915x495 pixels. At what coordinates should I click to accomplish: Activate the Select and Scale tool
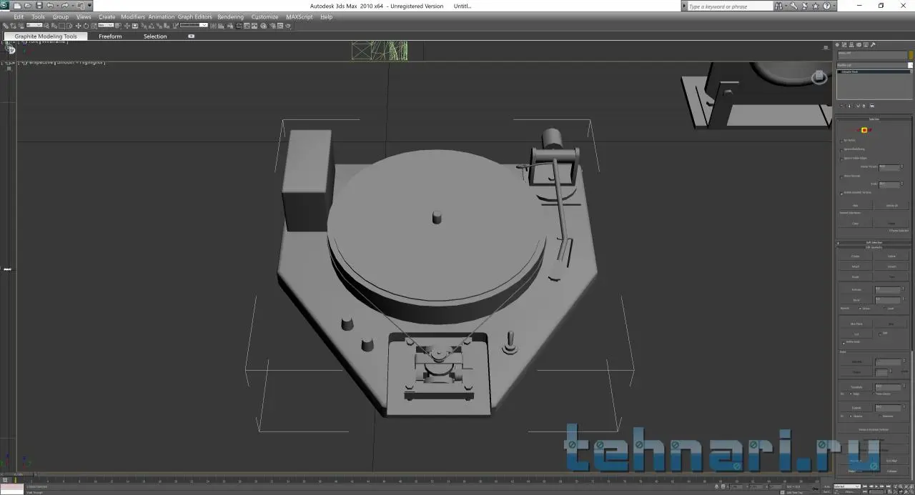point(94,26)
